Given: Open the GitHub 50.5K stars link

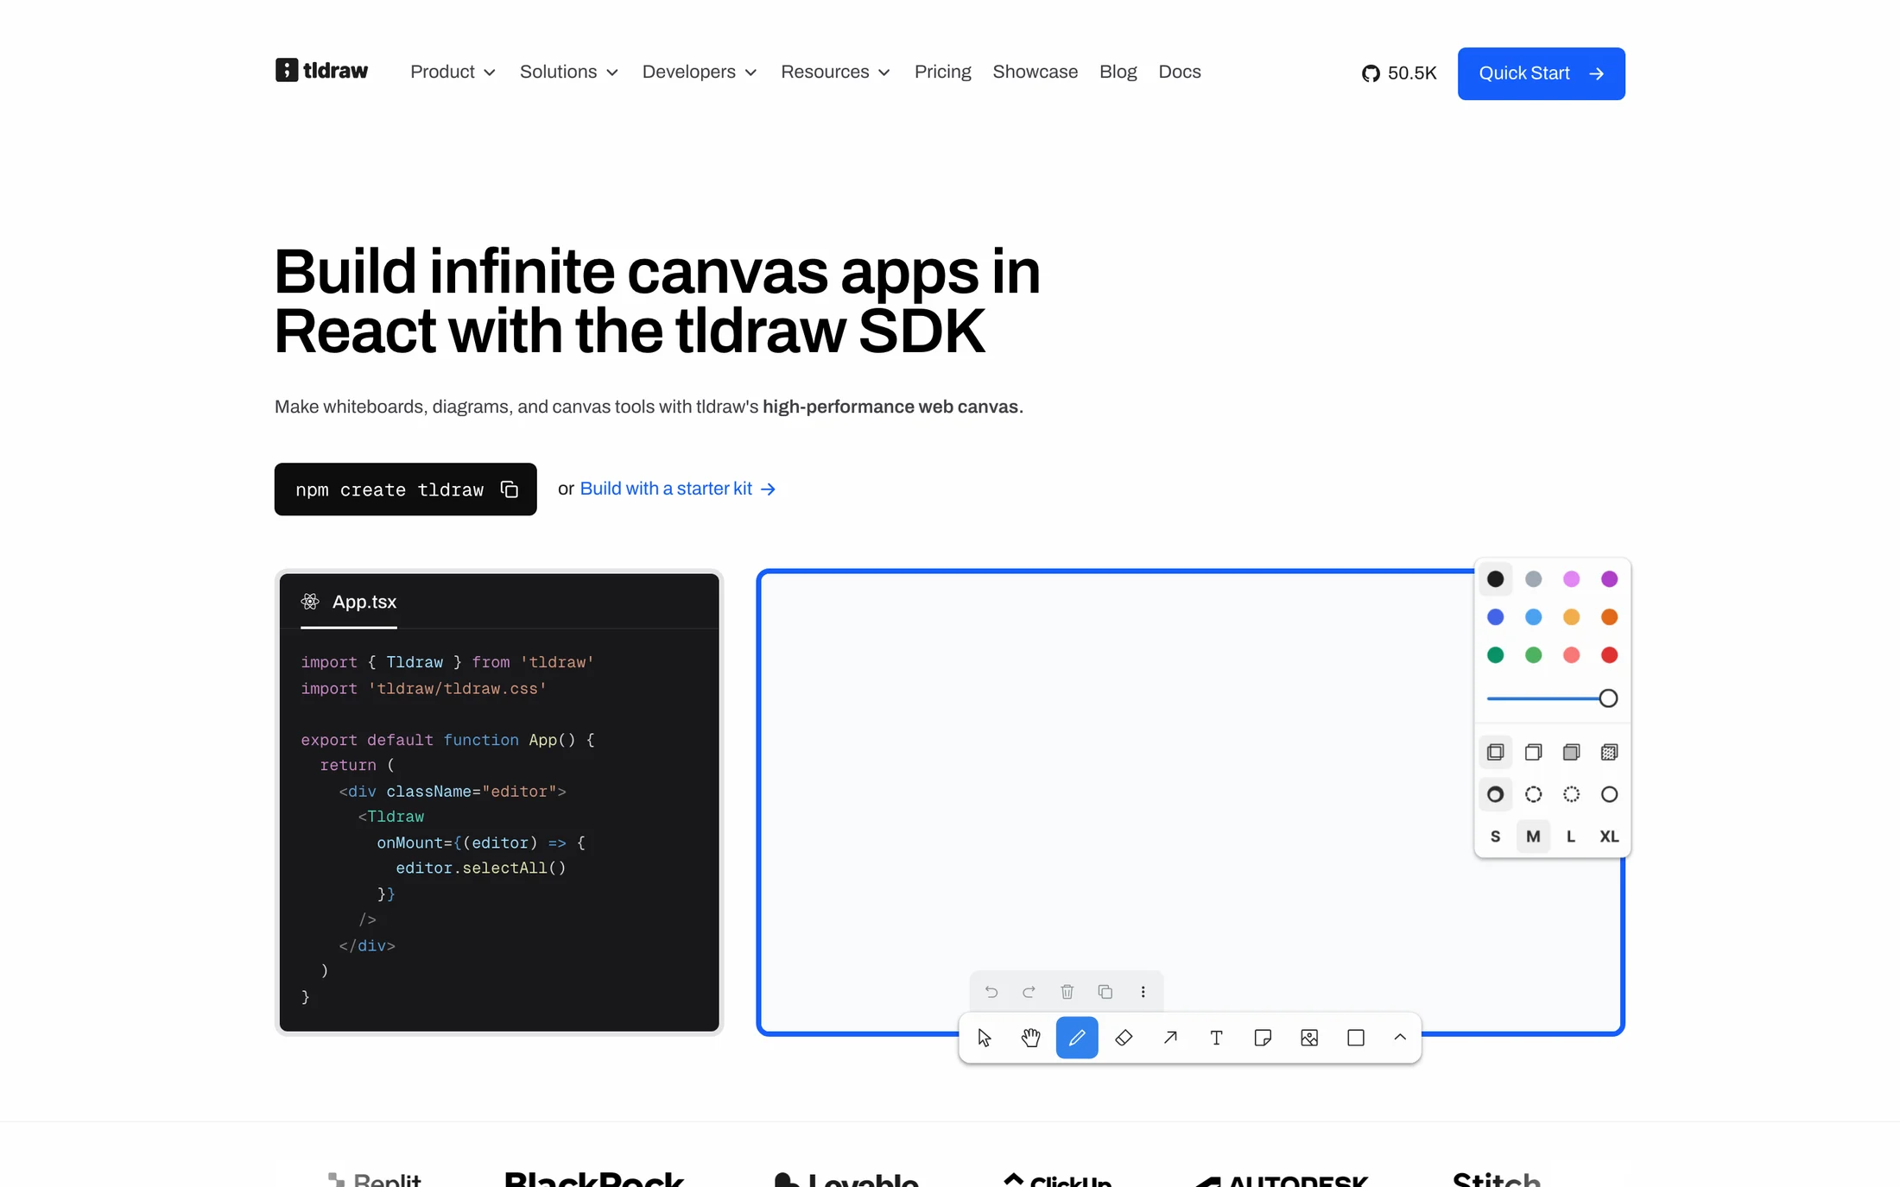Looking at the screenshot, I should pos(1399,73).
